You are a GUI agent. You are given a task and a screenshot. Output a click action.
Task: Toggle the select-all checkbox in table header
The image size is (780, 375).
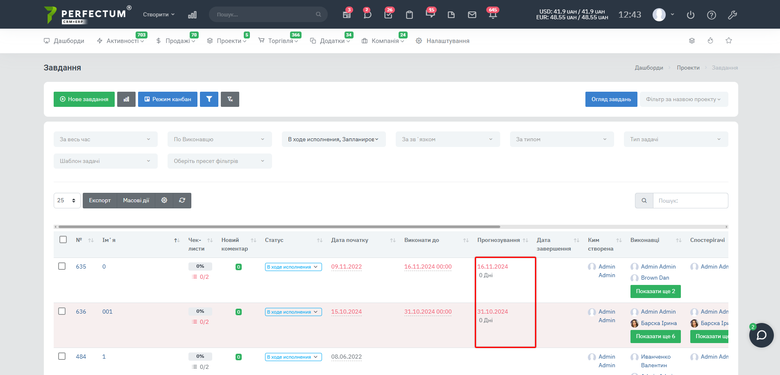[x=63, y=239]
